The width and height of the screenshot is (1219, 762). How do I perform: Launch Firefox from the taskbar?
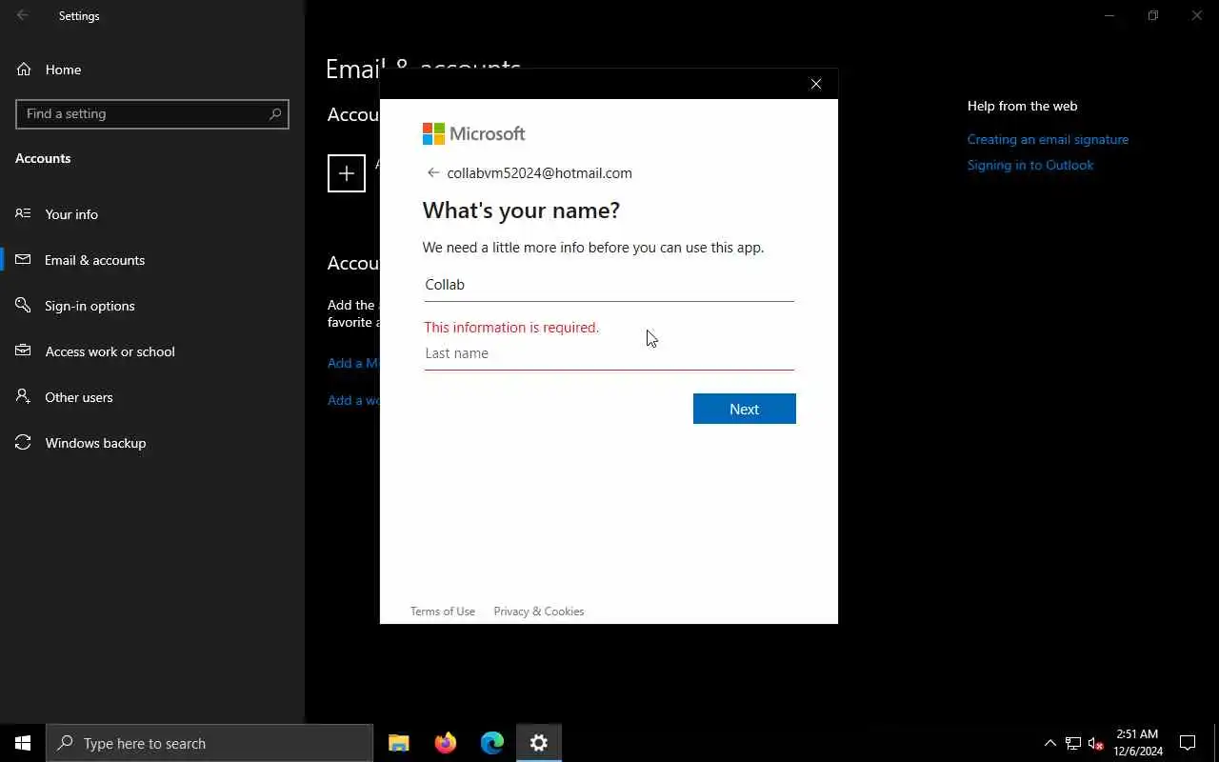pos(446,743)
